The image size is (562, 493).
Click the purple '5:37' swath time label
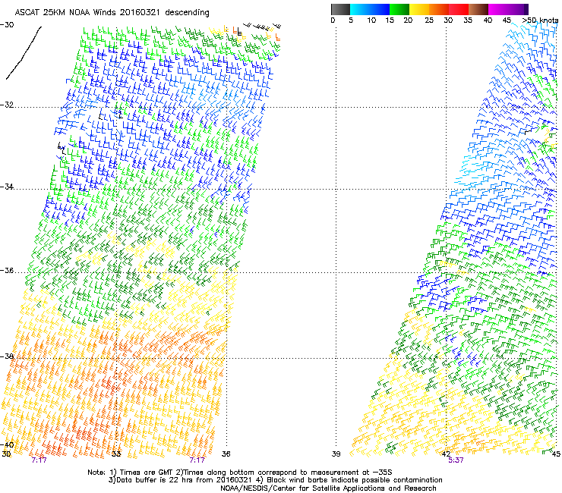tap(456, 460)
